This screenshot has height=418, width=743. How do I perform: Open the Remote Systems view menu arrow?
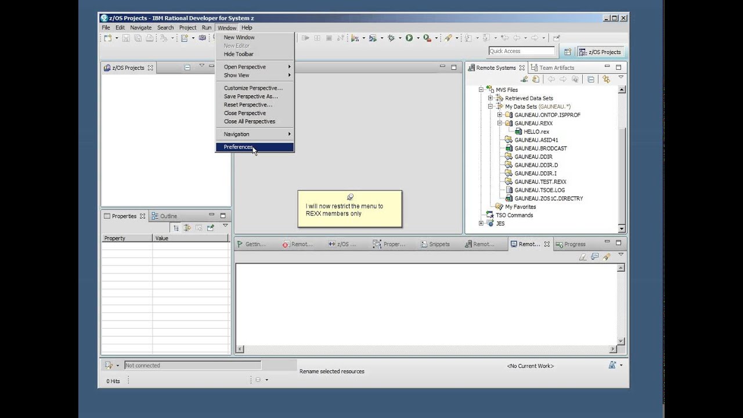tap(621, 78)
